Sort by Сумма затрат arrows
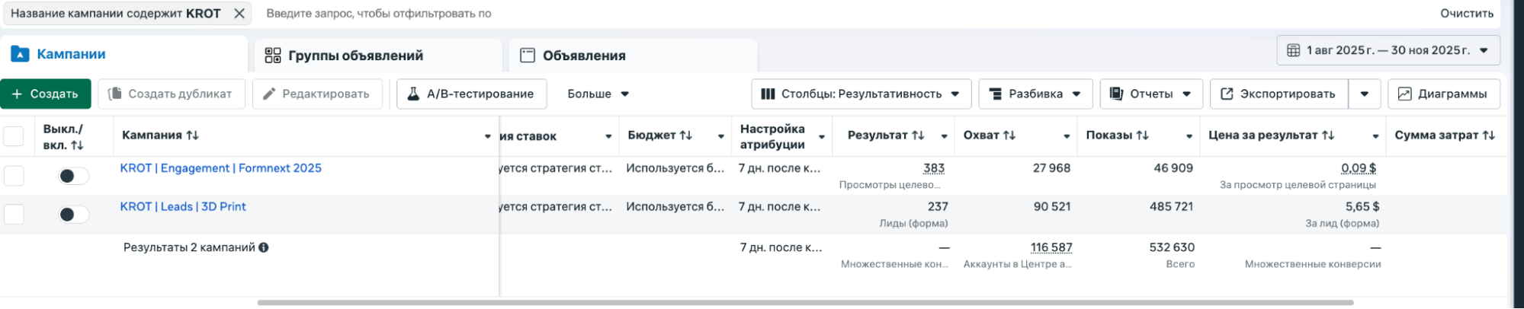1524x309 pixels. pos(1489,135)
